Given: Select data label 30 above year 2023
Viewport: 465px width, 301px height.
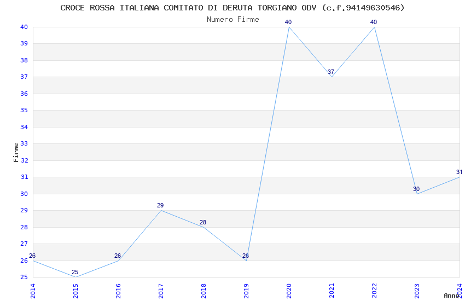Looking at the screenshot, I should click(416, 189).
